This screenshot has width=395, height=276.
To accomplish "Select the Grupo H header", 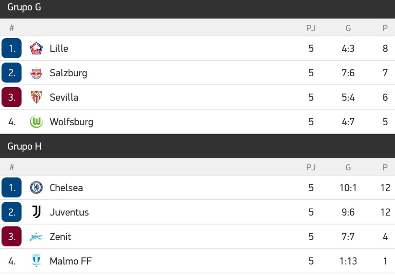I will (24, 146).
